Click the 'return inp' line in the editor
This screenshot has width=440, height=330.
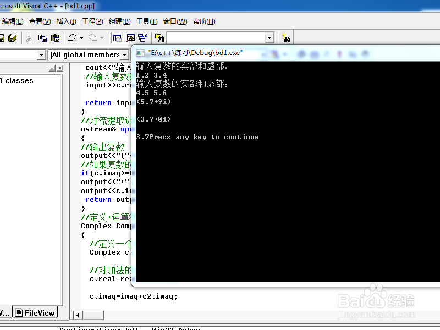tap(108, 103)
